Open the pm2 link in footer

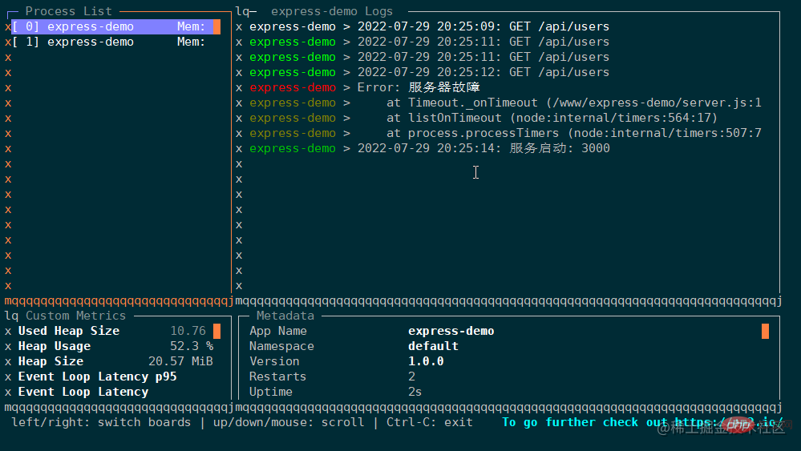tap(729, 422)
